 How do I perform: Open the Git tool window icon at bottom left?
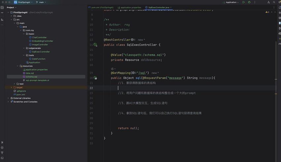pyautogui.click(x=2, y=142)
